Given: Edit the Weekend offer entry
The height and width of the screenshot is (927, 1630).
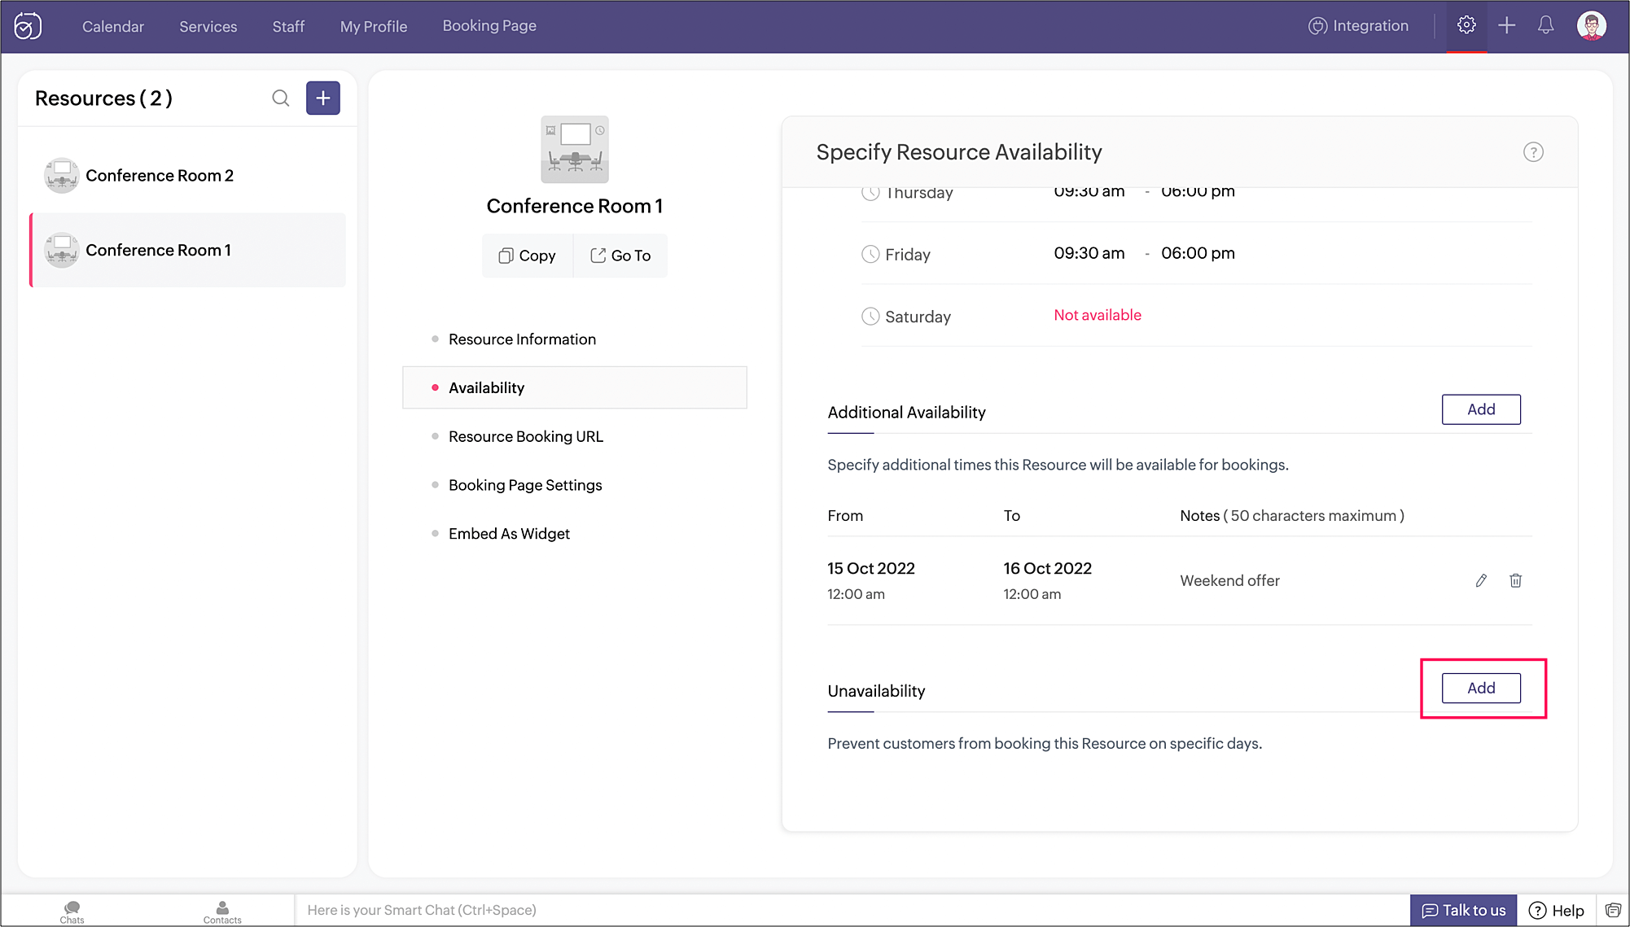Looking at the screenshot, I should (x=1481, y=580).
